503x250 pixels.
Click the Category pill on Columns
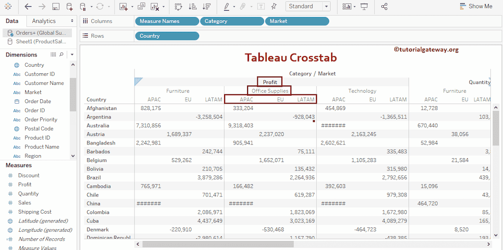232,21
